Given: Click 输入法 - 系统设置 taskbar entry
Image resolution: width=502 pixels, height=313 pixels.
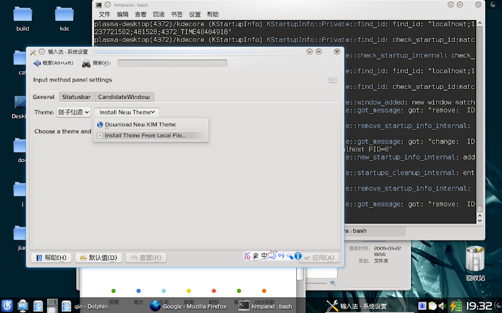Looking at the screenshot, I should [x=356, y=306].
